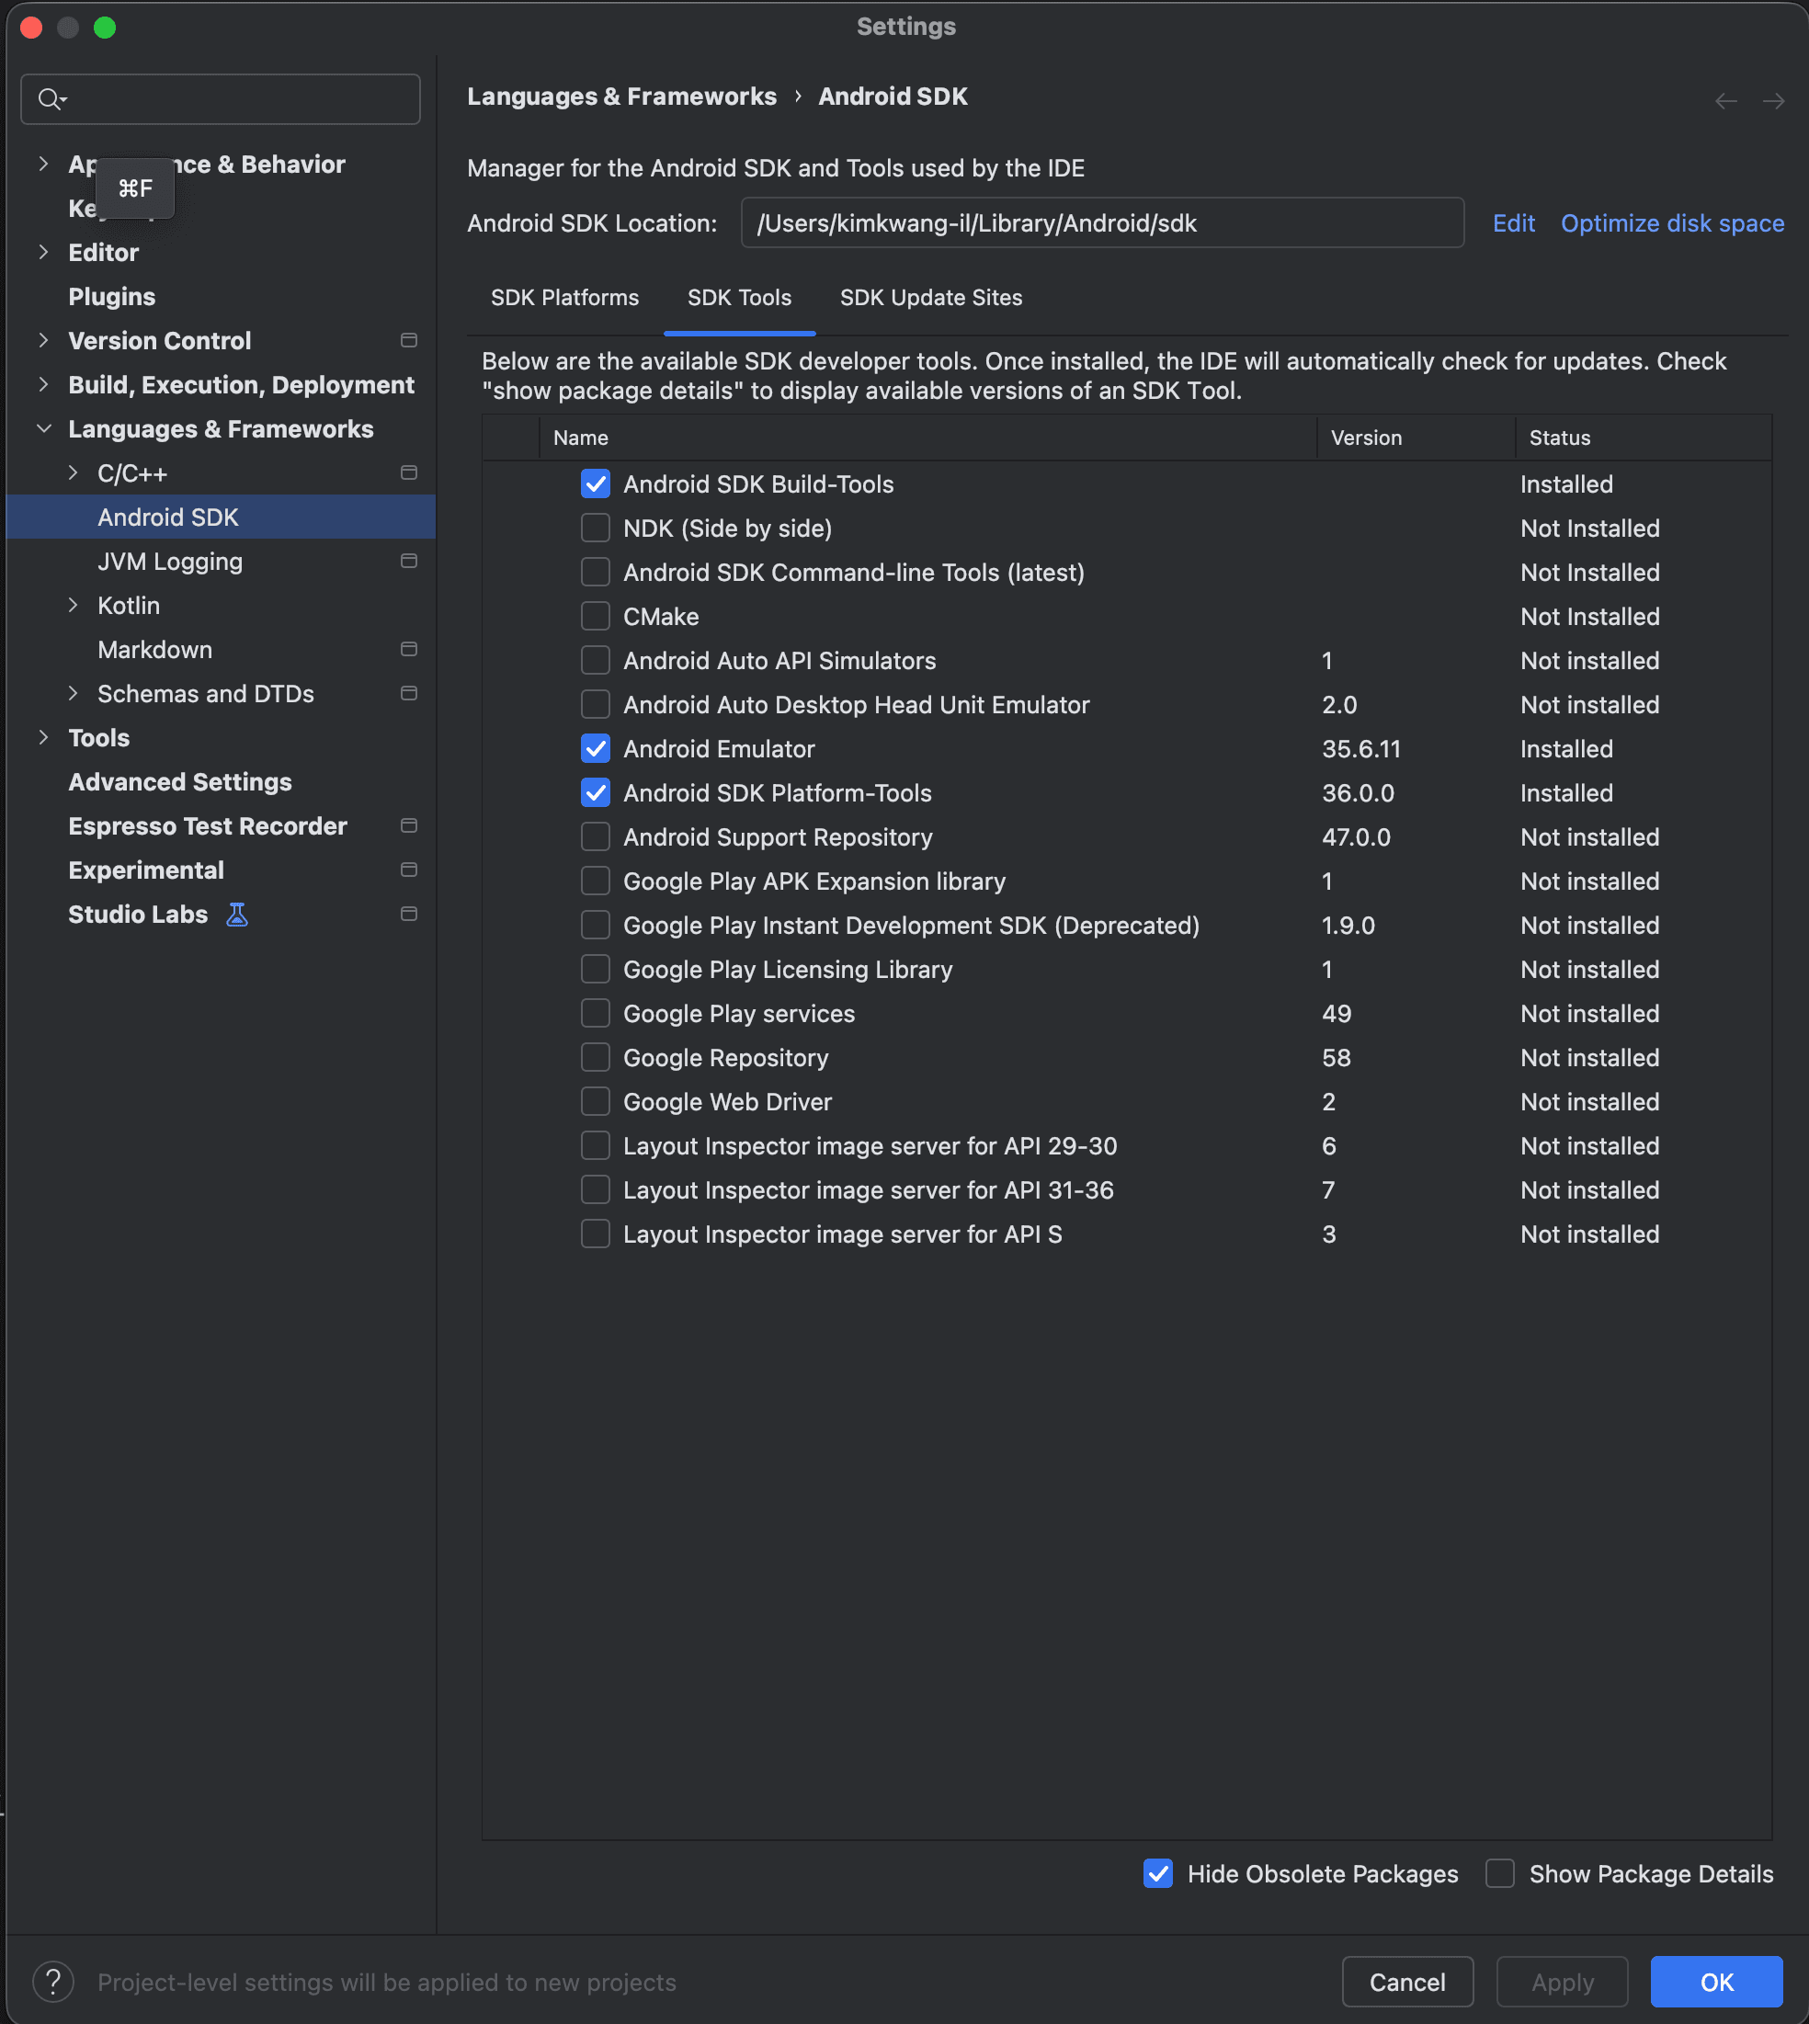This screenshot has width=1809, height=2024.
Task: Expand the Editor settings section
Action: tap(42, 252)
